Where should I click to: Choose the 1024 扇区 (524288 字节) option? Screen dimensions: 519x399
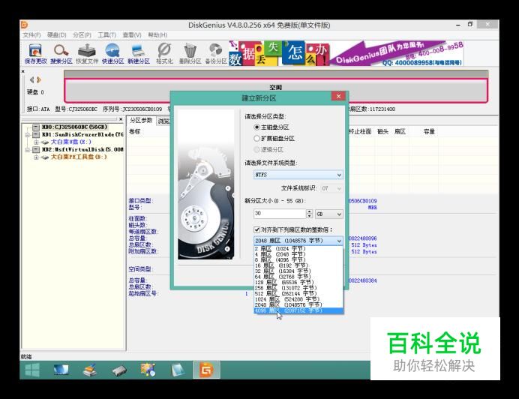tap(298, 299)
